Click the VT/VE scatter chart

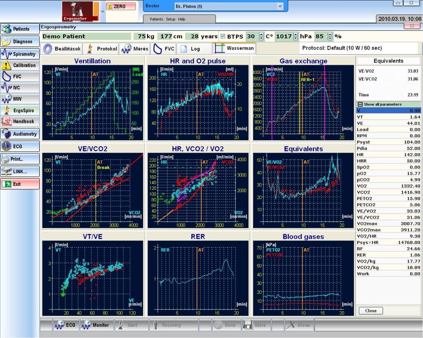pos(93,278)
